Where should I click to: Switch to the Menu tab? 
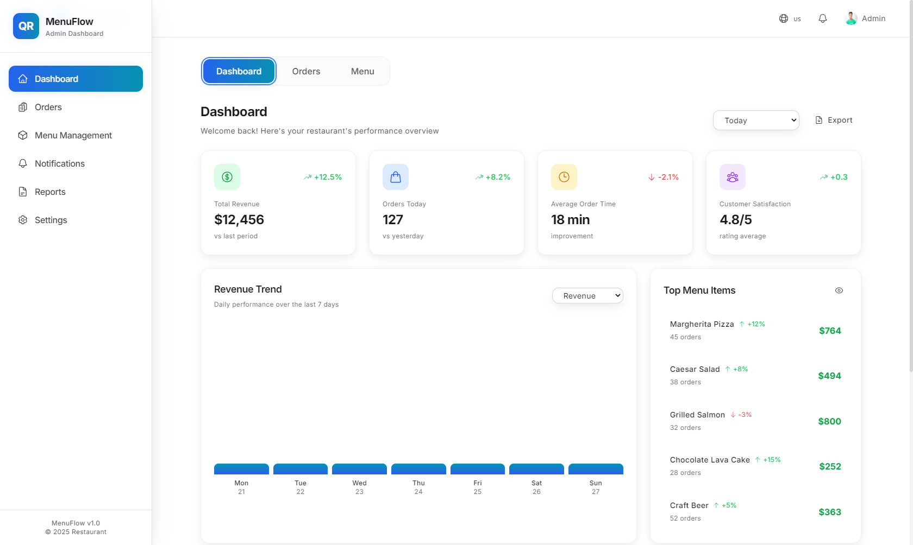point(362,71)
